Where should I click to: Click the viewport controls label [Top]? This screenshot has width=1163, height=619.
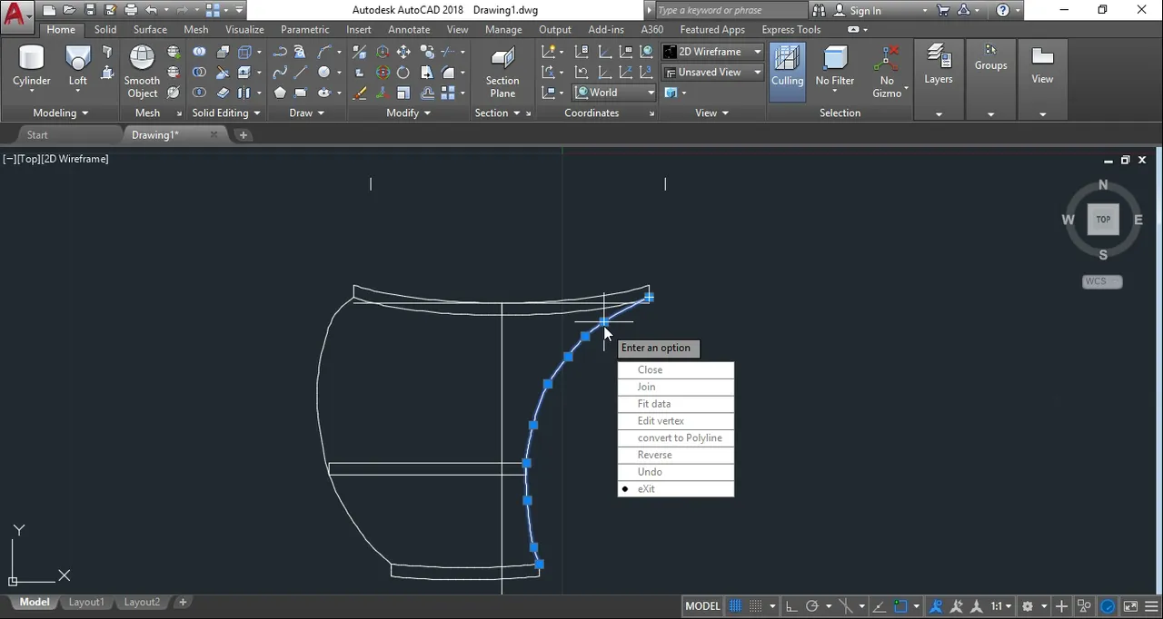(28, 159)
